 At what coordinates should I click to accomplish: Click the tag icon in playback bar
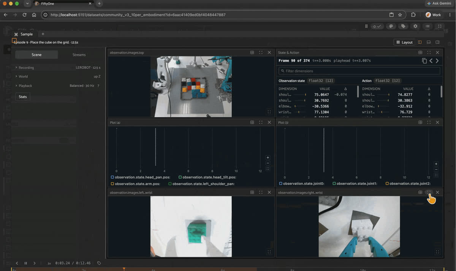click(99, 263)
